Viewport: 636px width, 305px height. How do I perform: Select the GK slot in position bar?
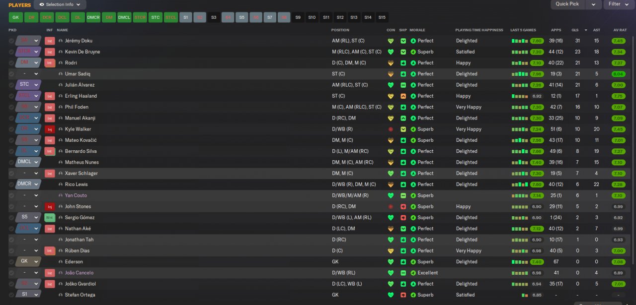tap(15, 17)
